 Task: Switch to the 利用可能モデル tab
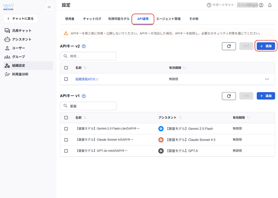pos(119,19)
